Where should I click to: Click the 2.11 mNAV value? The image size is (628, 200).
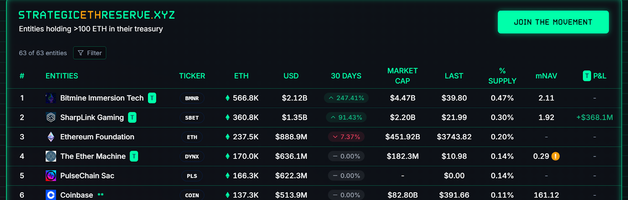click(546, 98)
